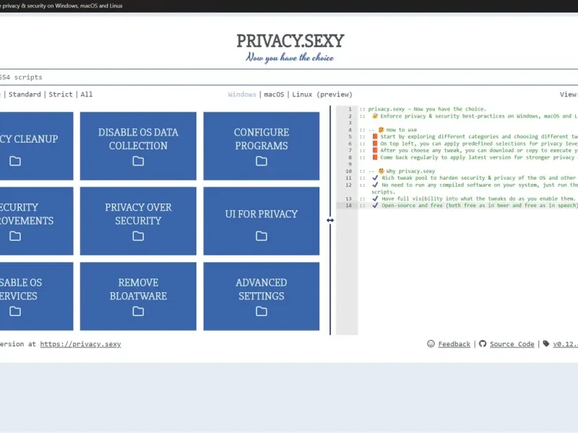Open the Disable OS Services category card
The width and height of the screenshot is (578, 433).
click(37, 296)
